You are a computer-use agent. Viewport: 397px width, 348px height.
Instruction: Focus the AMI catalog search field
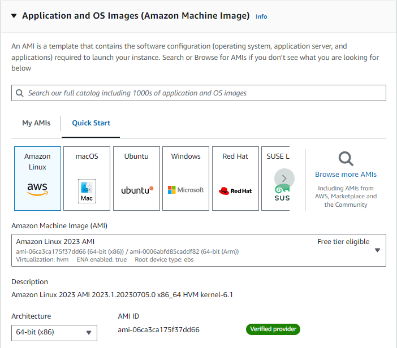tap(198, 93)
